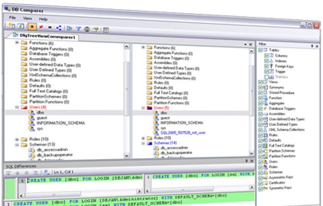323x206 pixels.
Task: Select the DlgTreeViewCommparer1 tab
Action: 44,37
